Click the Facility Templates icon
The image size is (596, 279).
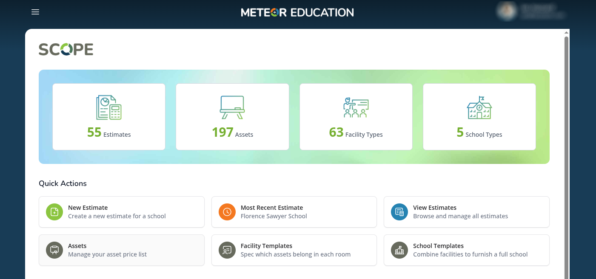(227, 250)
